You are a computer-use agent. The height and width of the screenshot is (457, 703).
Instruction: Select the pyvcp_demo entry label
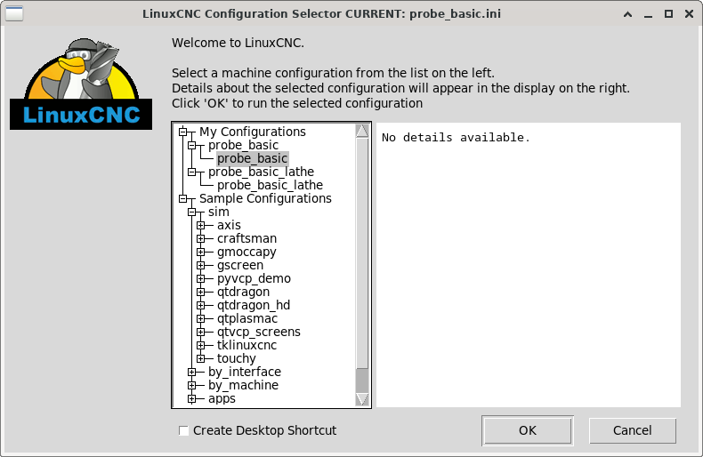coord(255,278)
